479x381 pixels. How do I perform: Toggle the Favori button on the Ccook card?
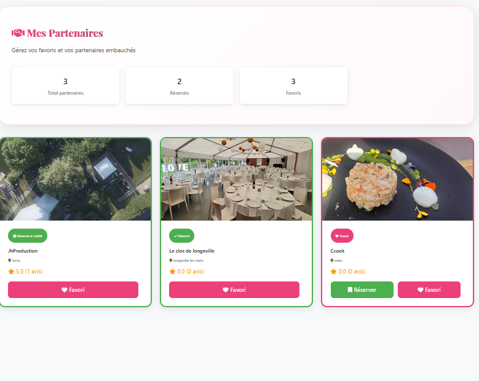click(429, 290)
